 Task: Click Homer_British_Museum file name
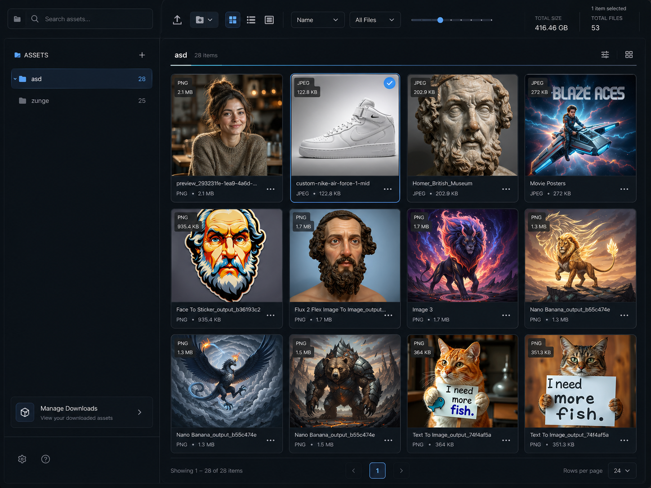(442, 183)
